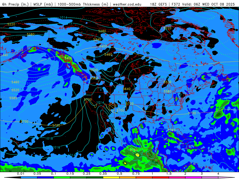Click the 'weather.cod.edu' site text in header
239x179 pixels.
click(127, 4)
